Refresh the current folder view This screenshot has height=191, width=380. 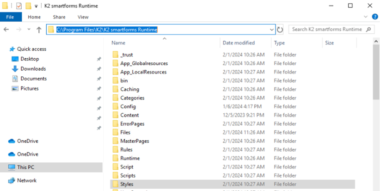[x=280, y=30]
